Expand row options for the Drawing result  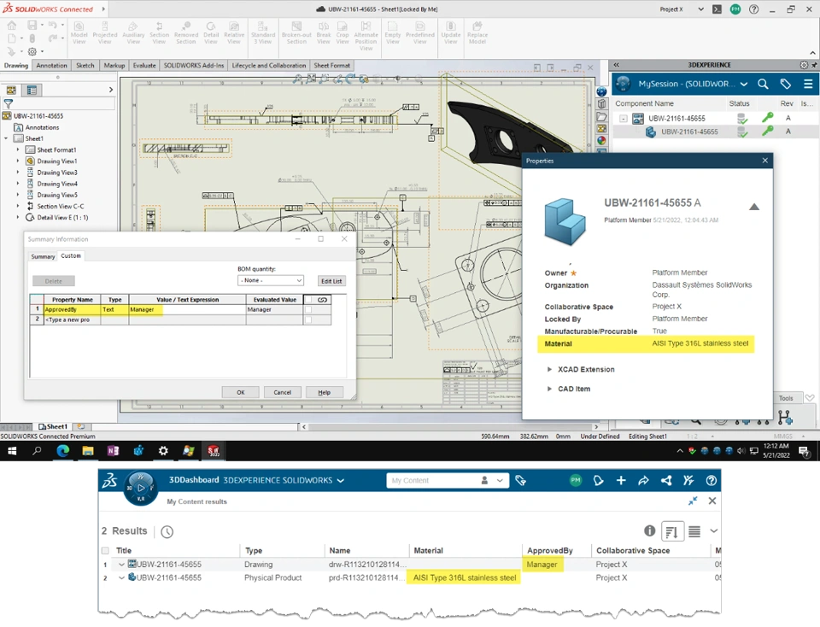tap(121, 565)
